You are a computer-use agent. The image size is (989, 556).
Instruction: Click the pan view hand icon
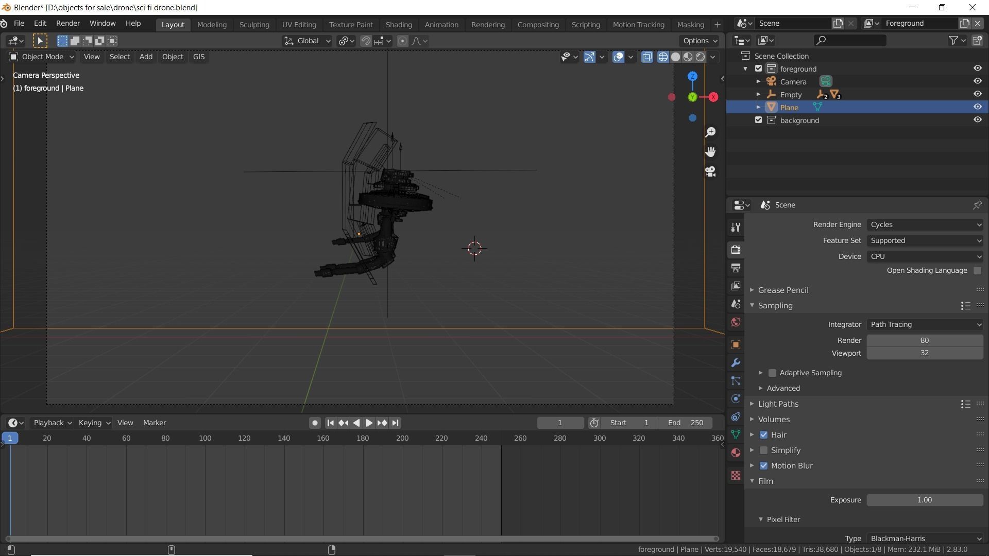coord(710,152)
